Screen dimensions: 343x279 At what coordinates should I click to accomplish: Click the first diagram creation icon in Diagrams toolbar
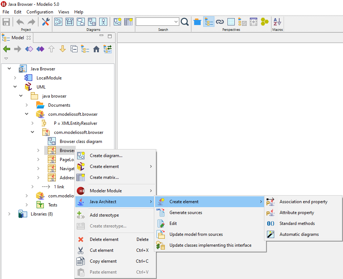click(x=58, y=22)
